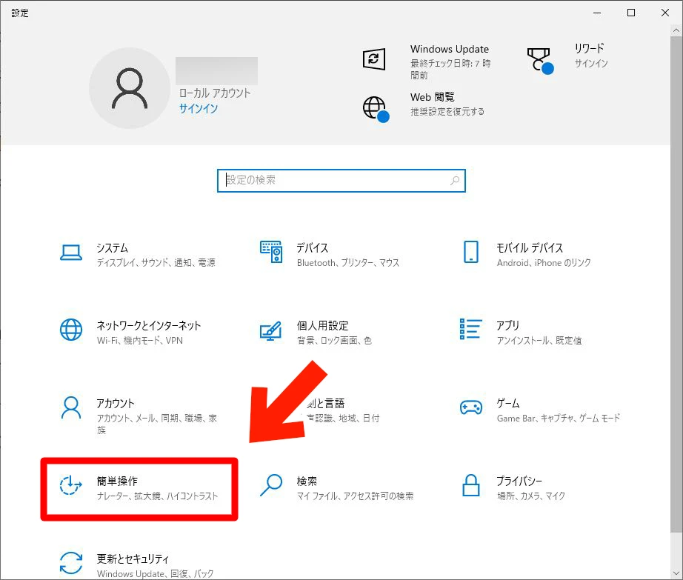Select the ネットワークとインターネット globe icon

click(71, 330)
